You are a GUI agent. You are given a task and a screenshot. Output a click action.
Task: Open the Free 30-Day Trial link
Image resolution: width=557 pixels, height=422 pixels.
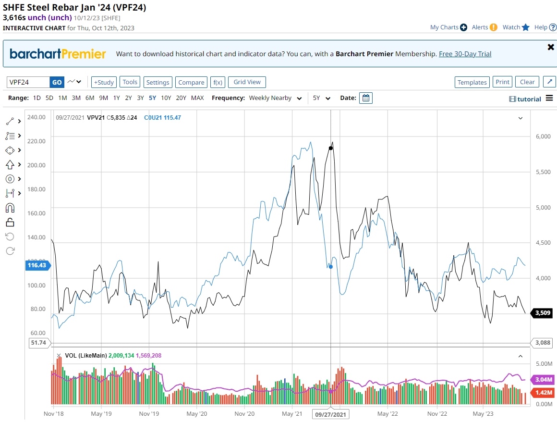tap(465, 54)
